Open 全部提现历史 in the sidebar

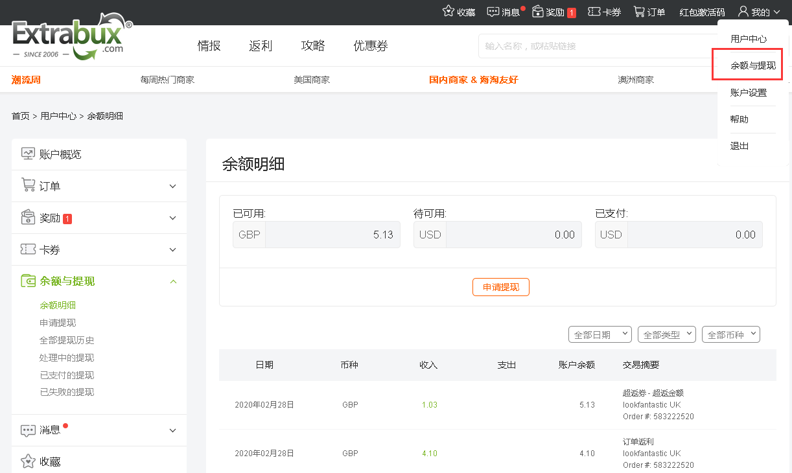[x=67, y=340]
